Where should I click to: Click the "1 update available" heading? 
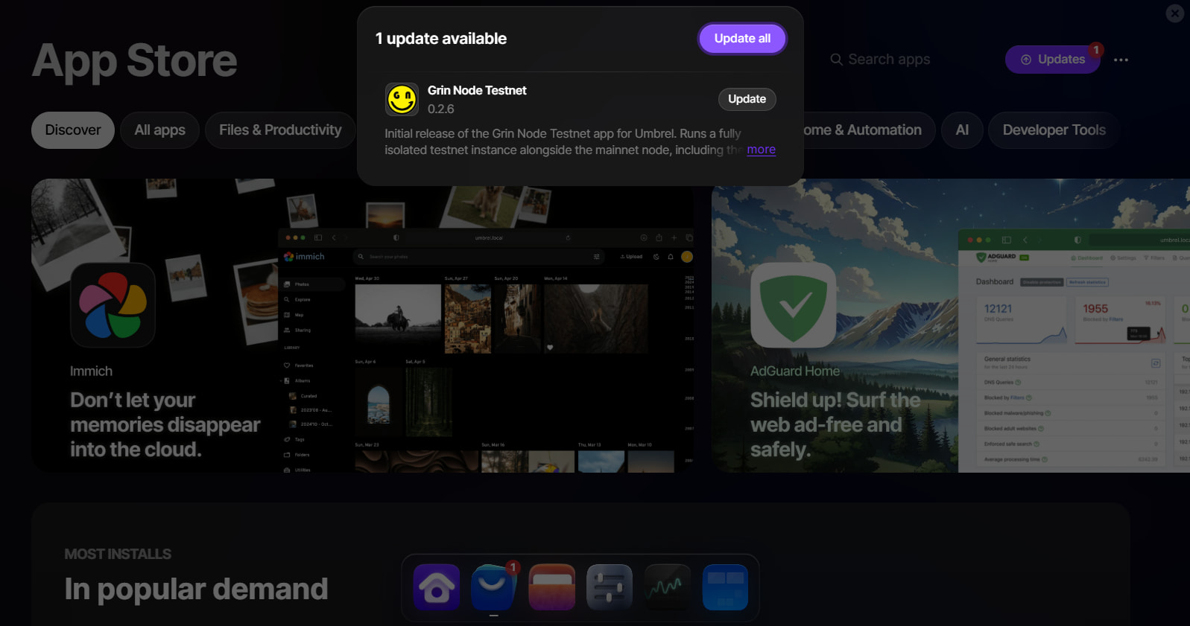coord(441,39)
